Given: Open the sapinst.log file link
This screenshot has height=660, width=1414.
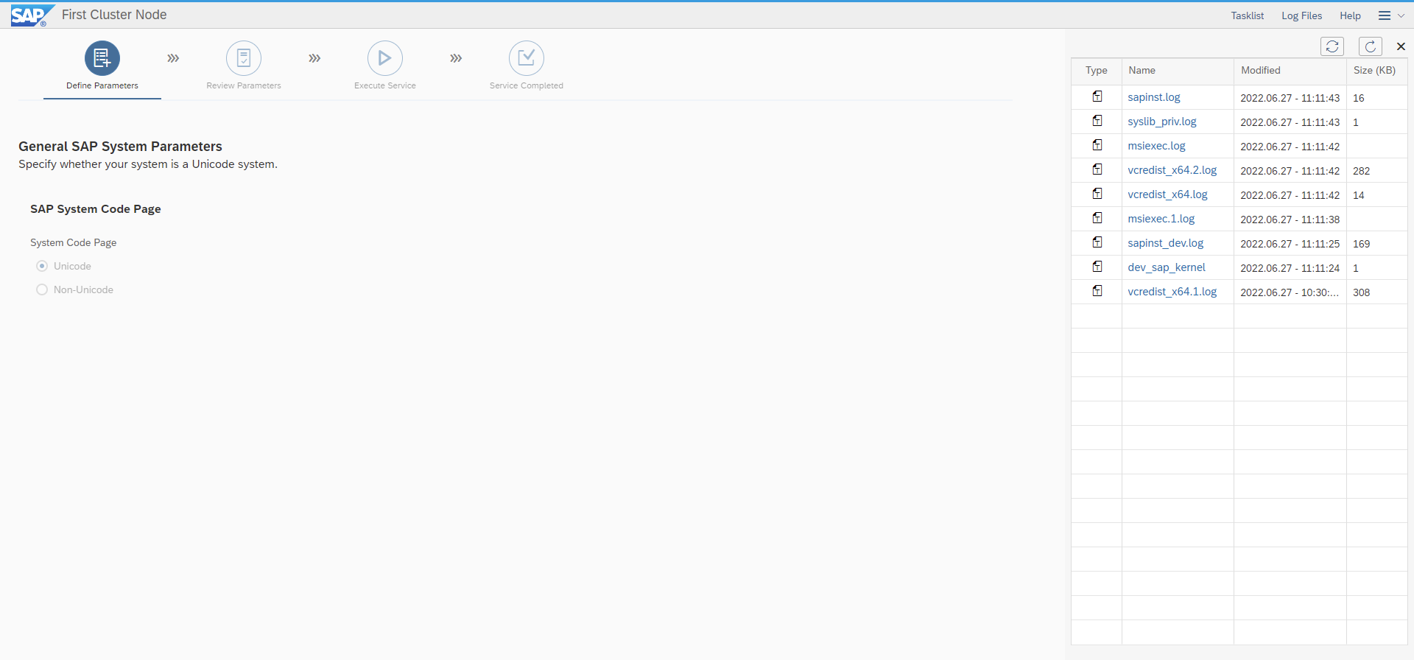Looking at the screenshot, I should pos(1153,97).
